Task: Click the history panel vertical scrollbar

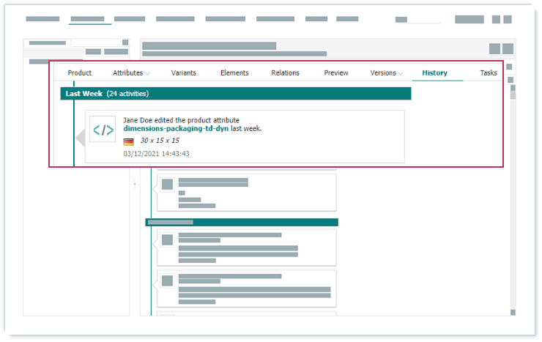Action: (513, 94)
